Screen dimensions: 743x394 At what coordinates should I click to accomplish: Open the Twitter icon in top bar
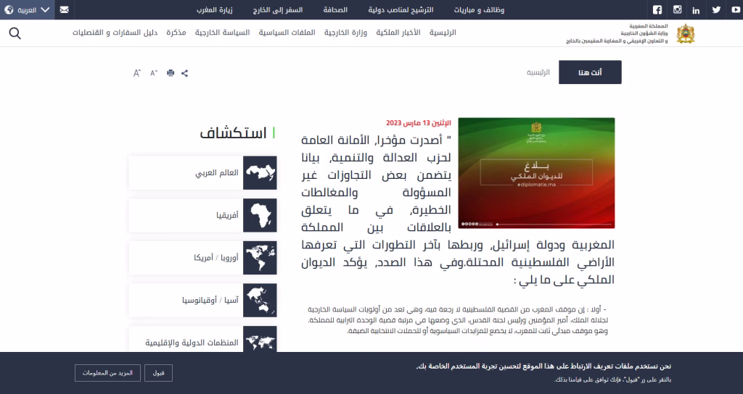pyautogui.click(x=716, y=10)
